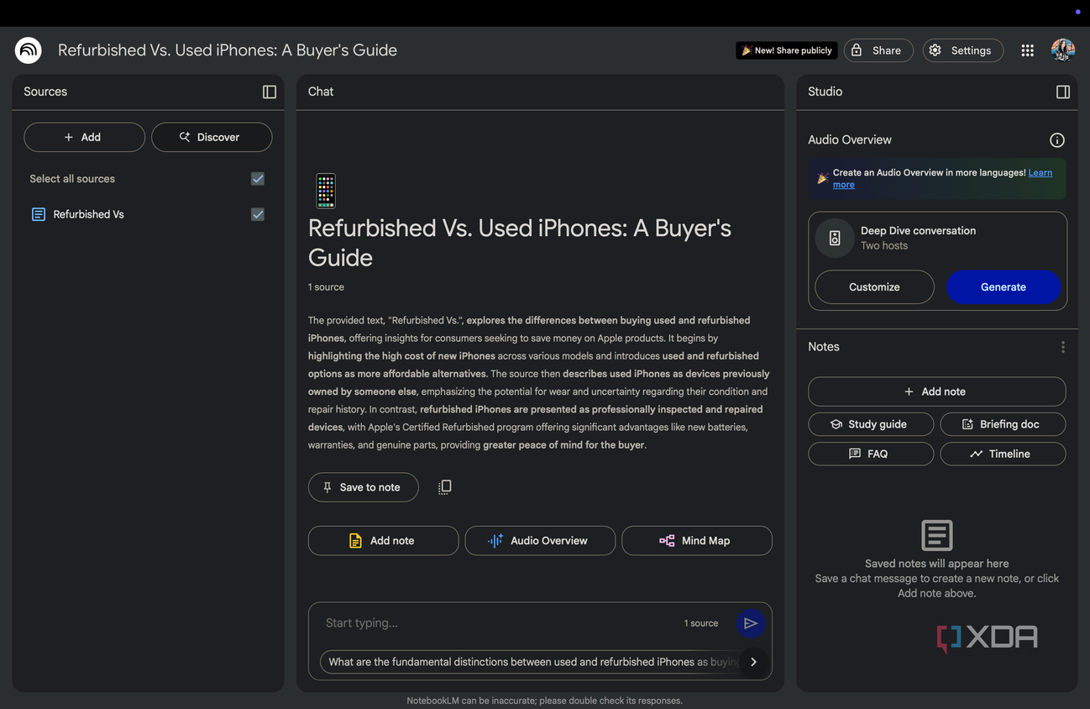Open Audio Overview info icon
This screenshot has width=1090, height=709.
pyautogui.click(x=1057, y=140)
